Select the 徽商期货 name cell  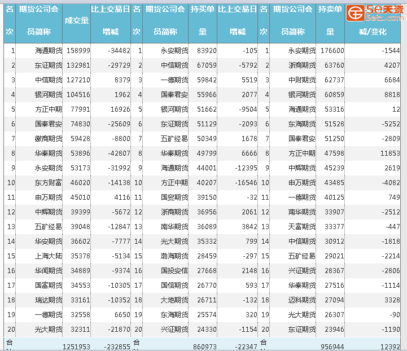(49, 138)
